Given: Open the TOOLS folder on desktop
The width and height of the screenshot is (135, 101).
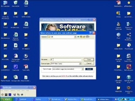Looking at the screenshot, I should tap(5, 25).
